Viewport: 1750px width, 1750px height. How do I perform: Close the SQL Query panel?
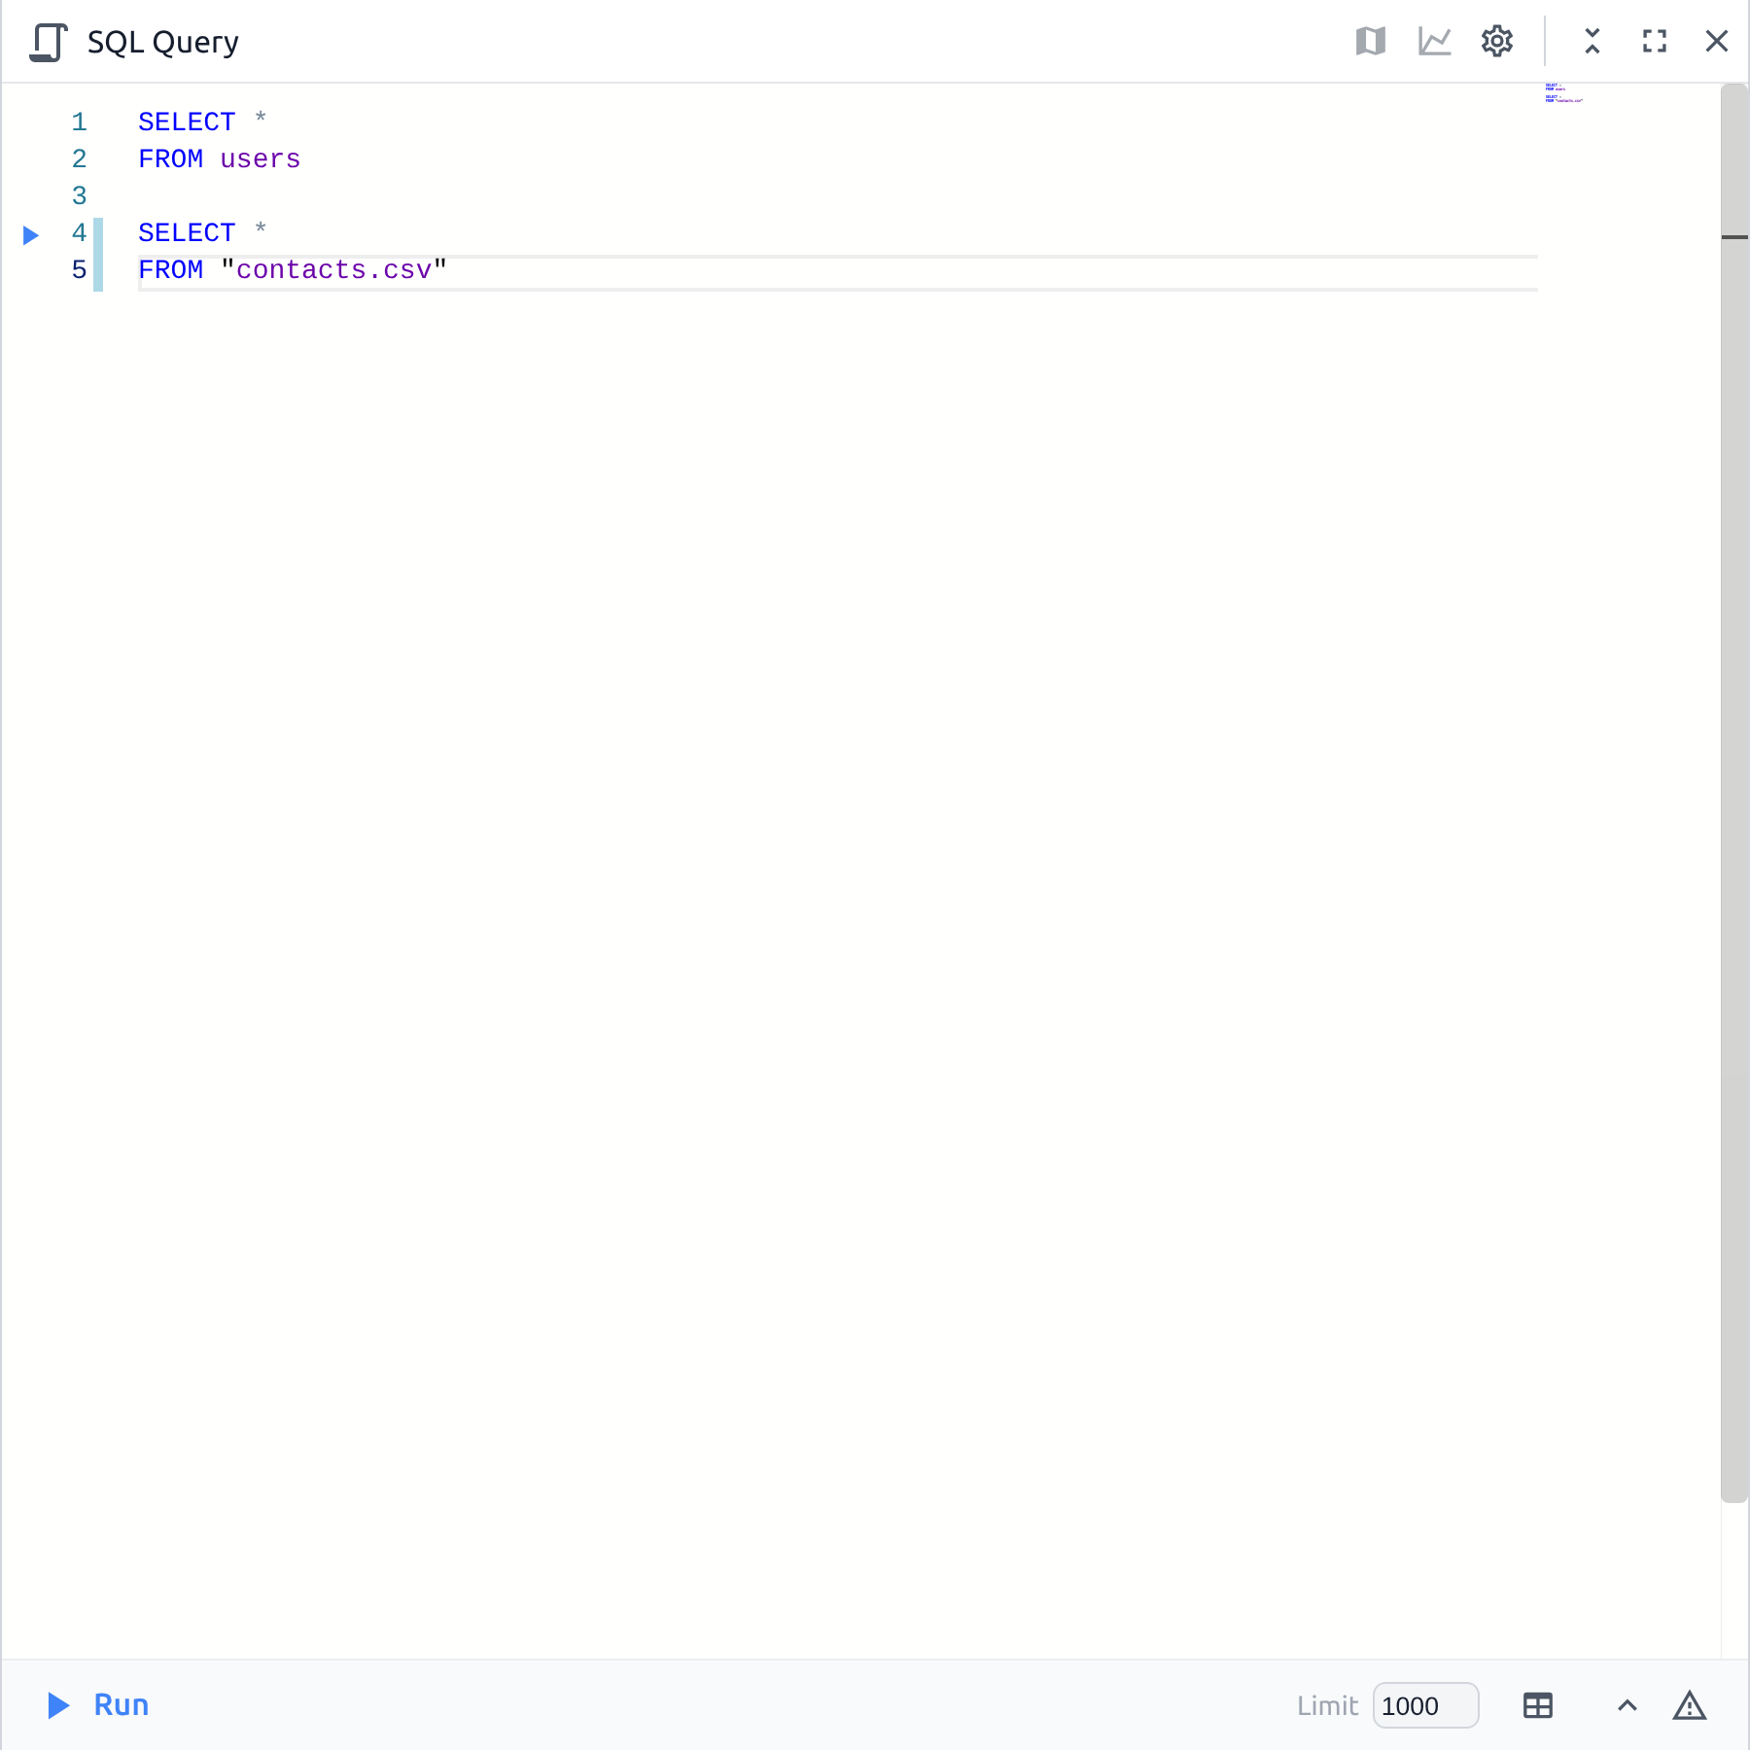(x=1717, y=41)
